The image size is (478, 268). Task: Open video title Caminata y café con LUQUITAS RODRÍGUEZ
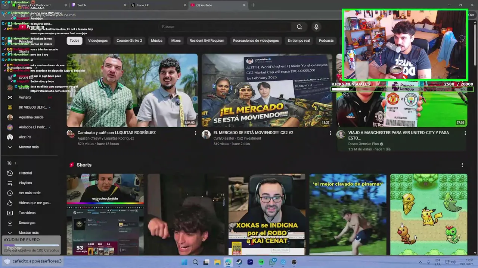(x=117, y=133)
